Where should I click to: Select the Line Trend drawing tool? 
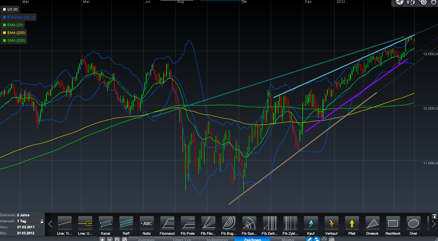click(x=64, y=223)
